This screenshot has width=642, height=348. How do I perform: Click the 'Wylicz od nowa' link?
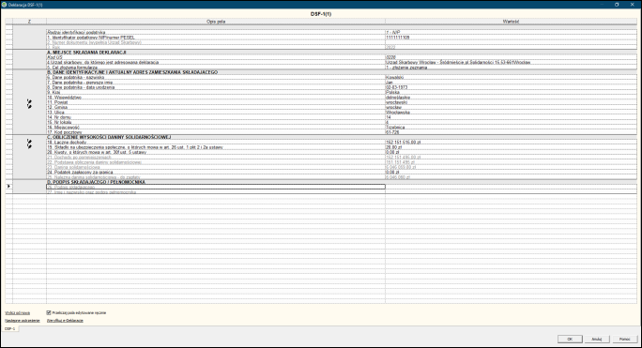(17, 312)
